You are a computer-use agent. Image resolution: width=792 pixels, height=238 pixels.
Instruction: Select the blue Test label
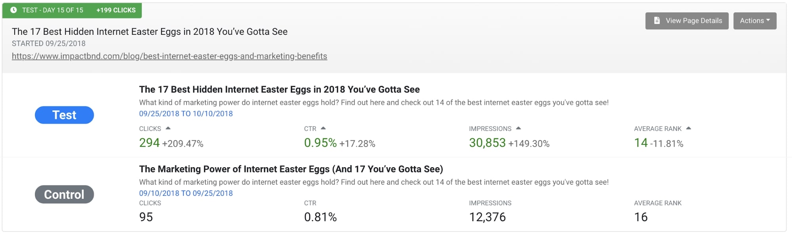coord(64,115)
